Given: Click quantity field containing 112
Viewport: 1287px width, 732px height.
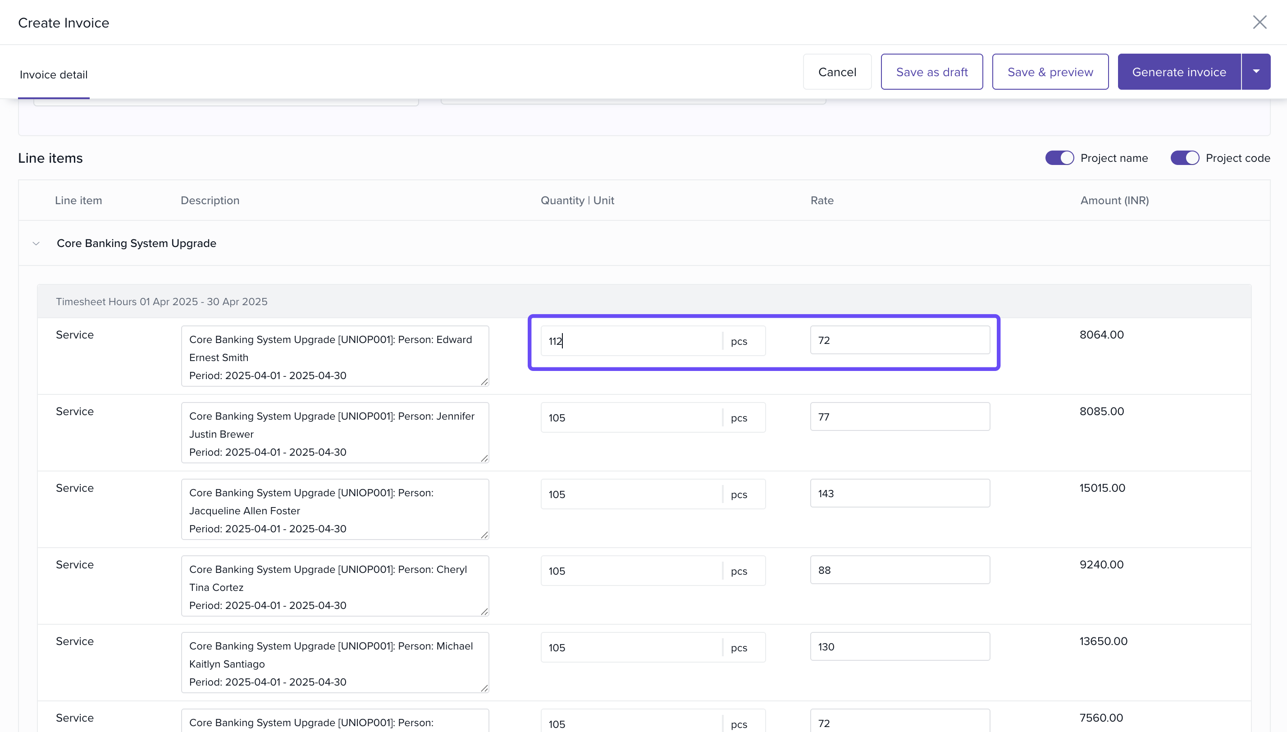Looking at the screenshot, I should 631,341.
